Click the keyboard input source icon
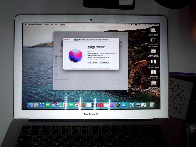The width and height of the screenshot is (196, 147). (136, 25)
